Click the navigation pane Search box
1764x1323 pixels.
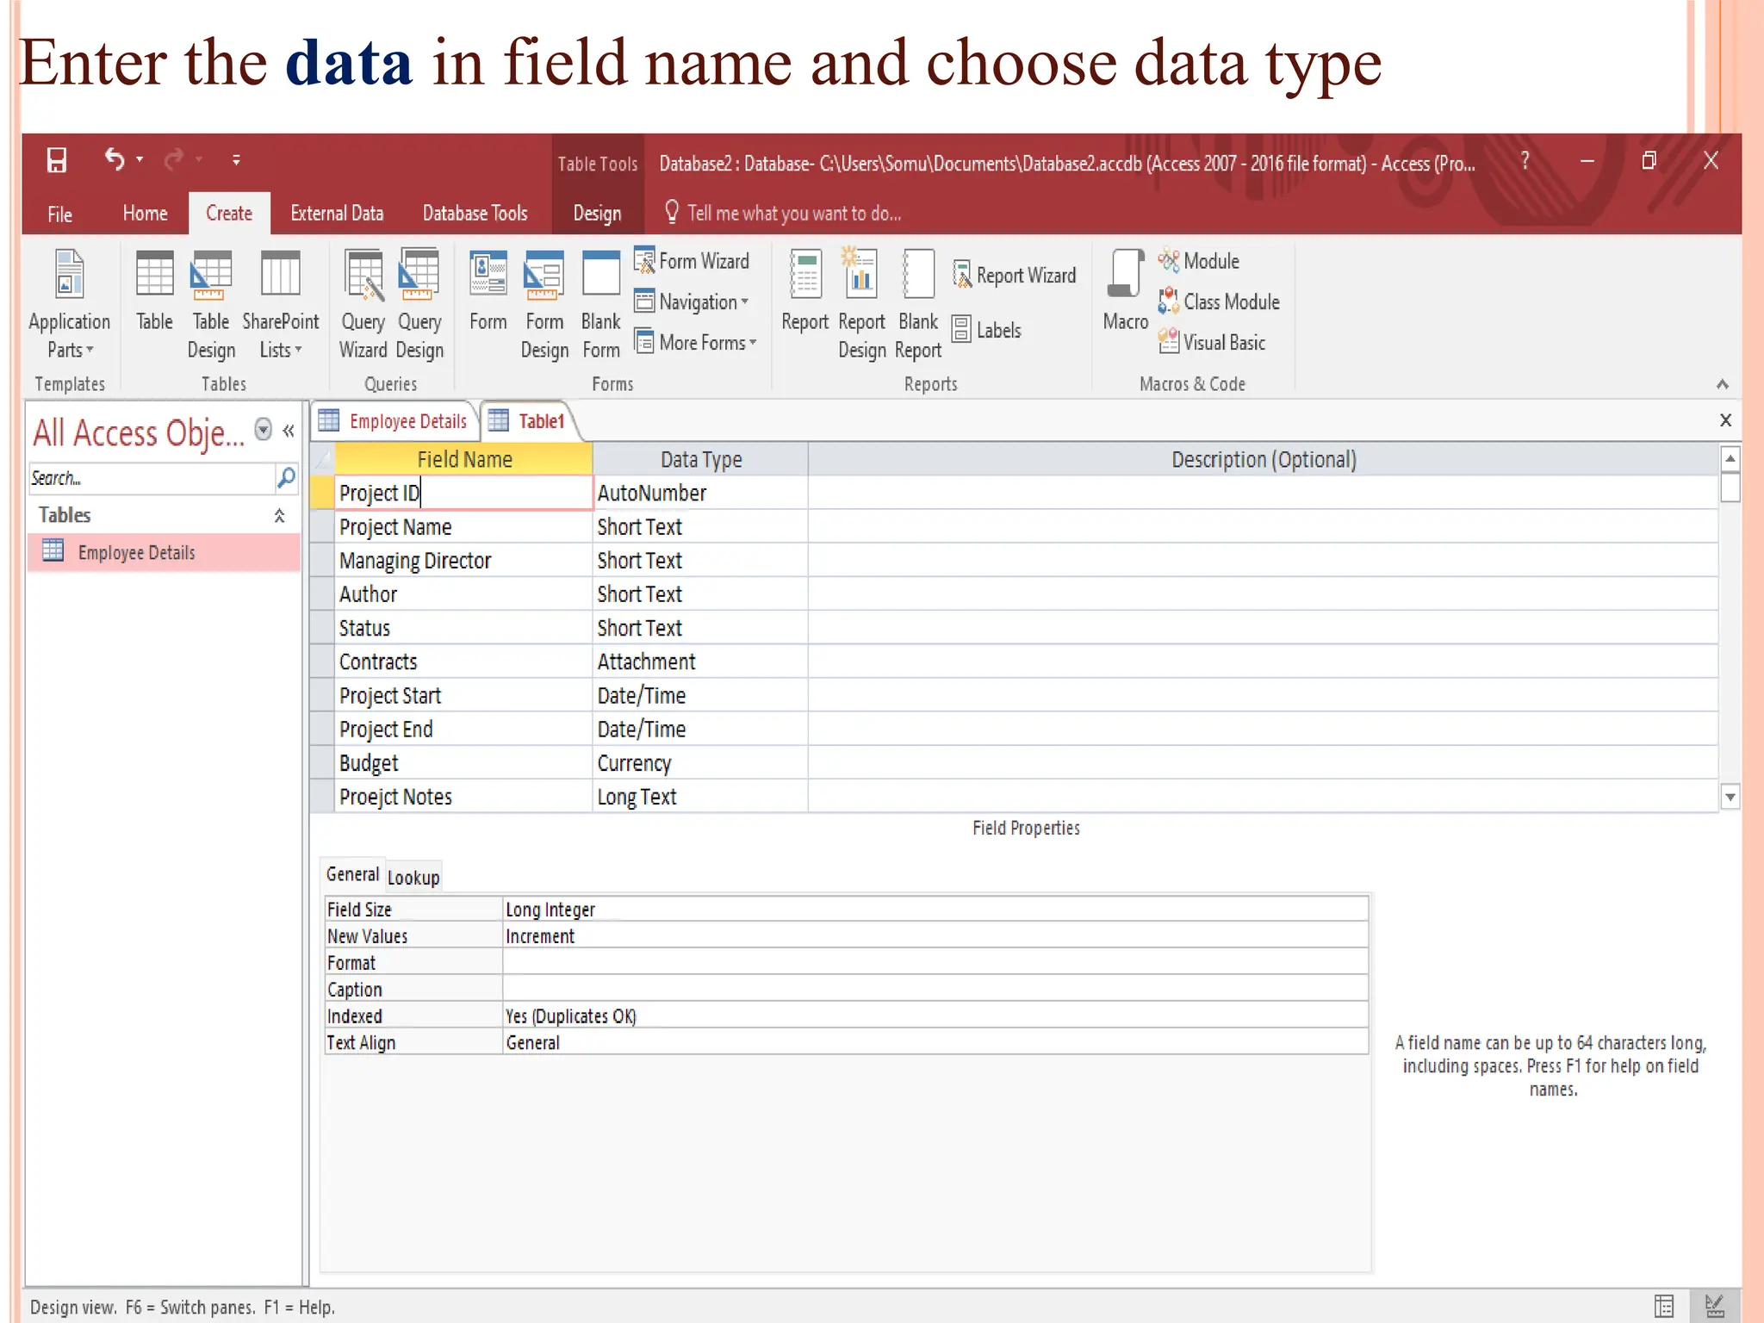click(151, 478)
